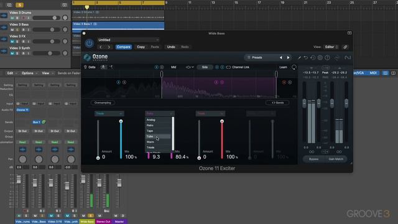
Task: Adjust the band 1 Amount slider handle
Action: pos(98,158)
